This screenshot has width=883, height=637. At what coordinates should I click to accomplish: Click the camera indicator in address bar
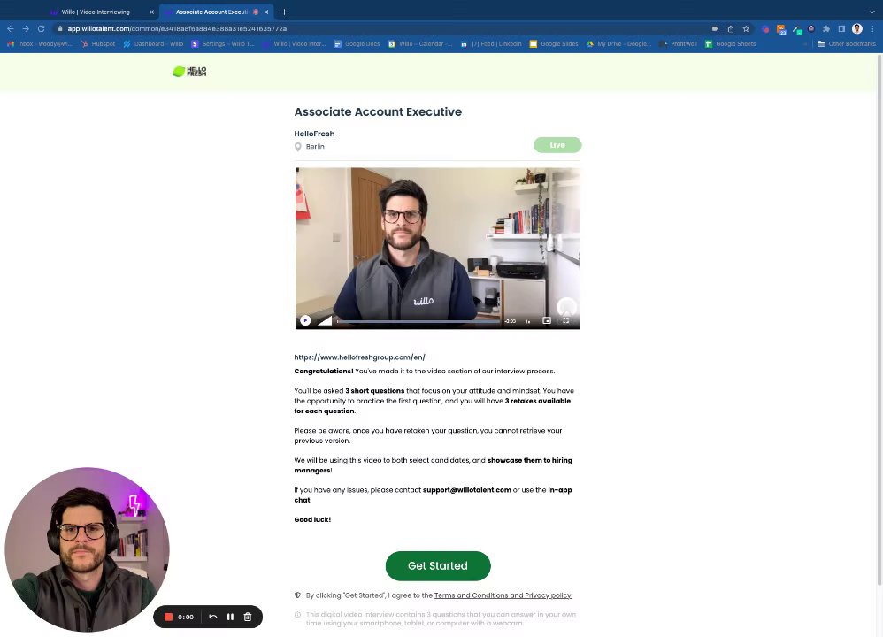click(x=715, y=28)
